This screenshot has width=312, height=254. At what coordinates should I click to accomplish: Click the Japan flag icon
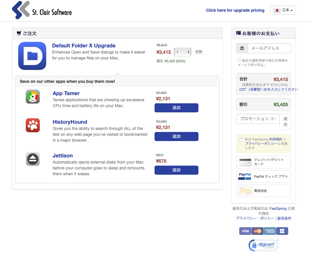coord(277,10)
